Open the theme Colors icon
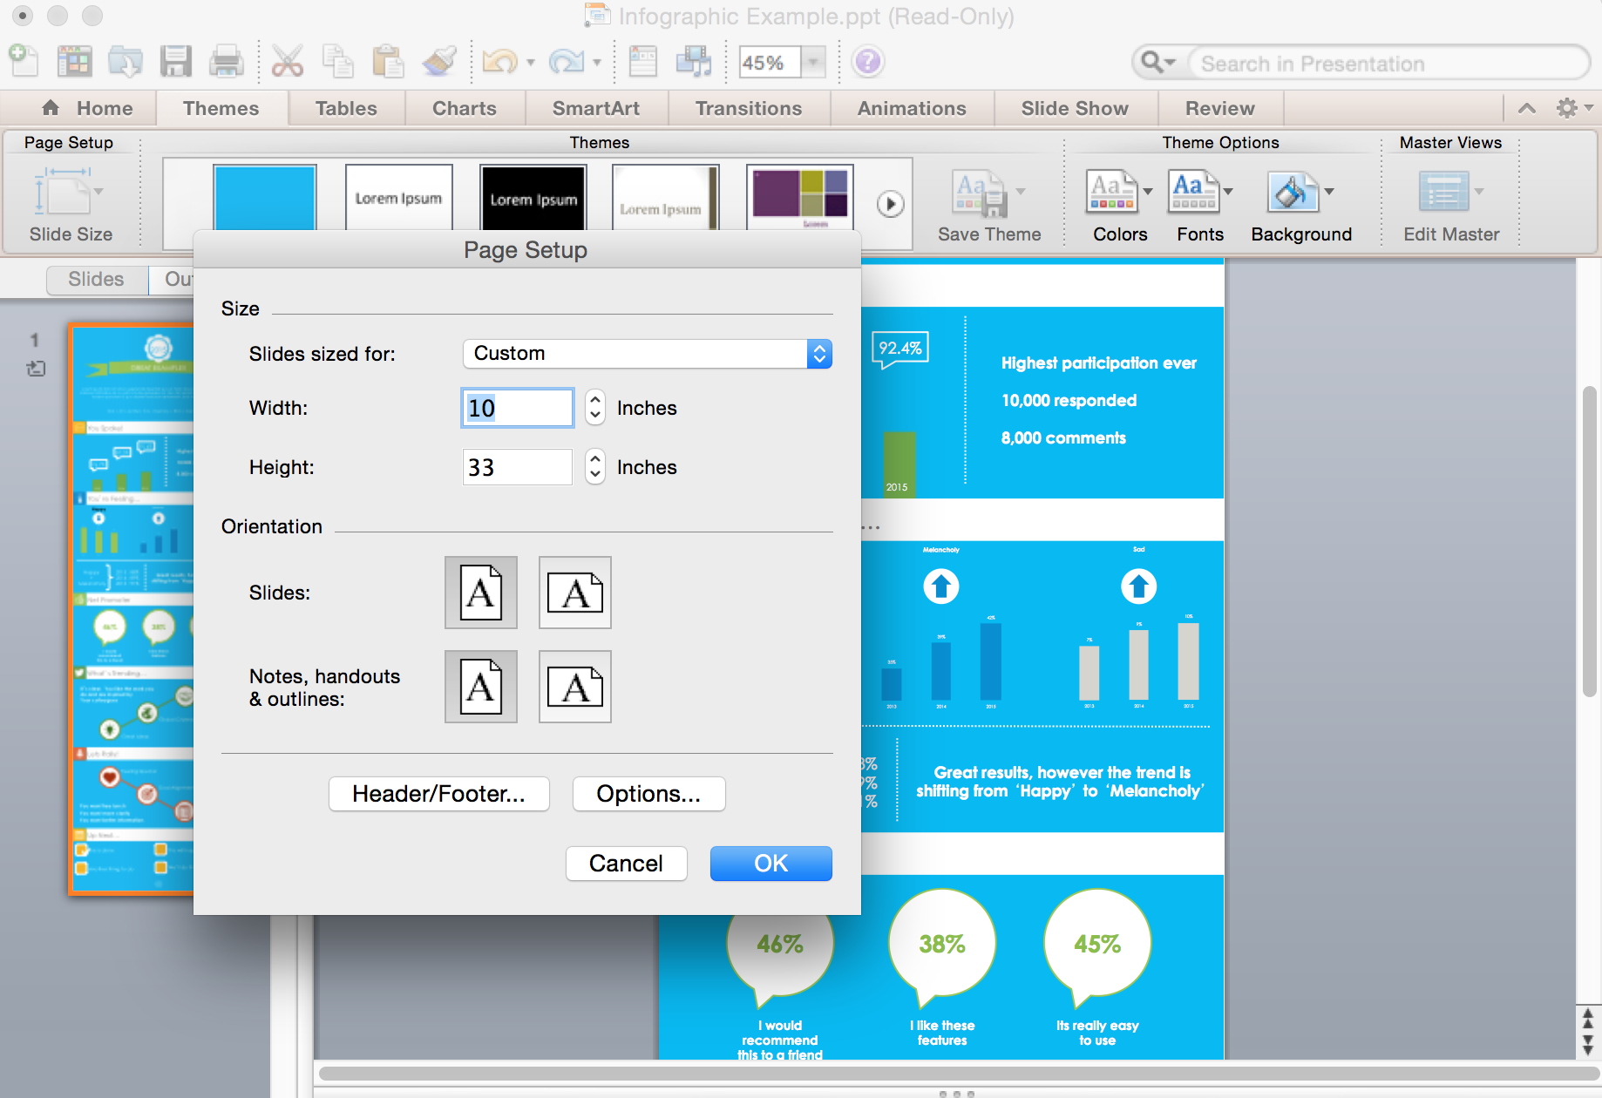Screen dimensions: 1602x1098 click(1112, 191)
